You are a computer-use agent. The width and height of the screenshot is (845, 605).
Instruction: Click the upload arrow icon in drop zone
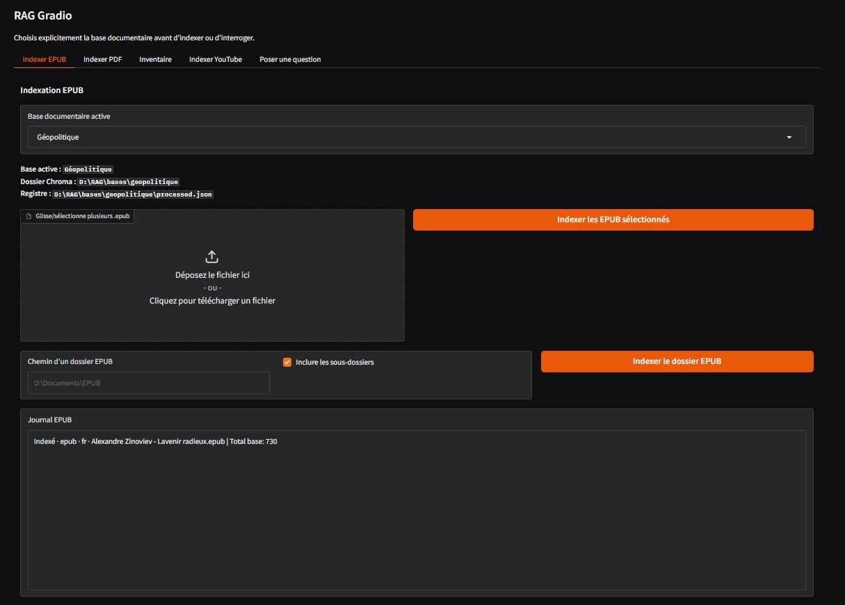pos(212,257)
